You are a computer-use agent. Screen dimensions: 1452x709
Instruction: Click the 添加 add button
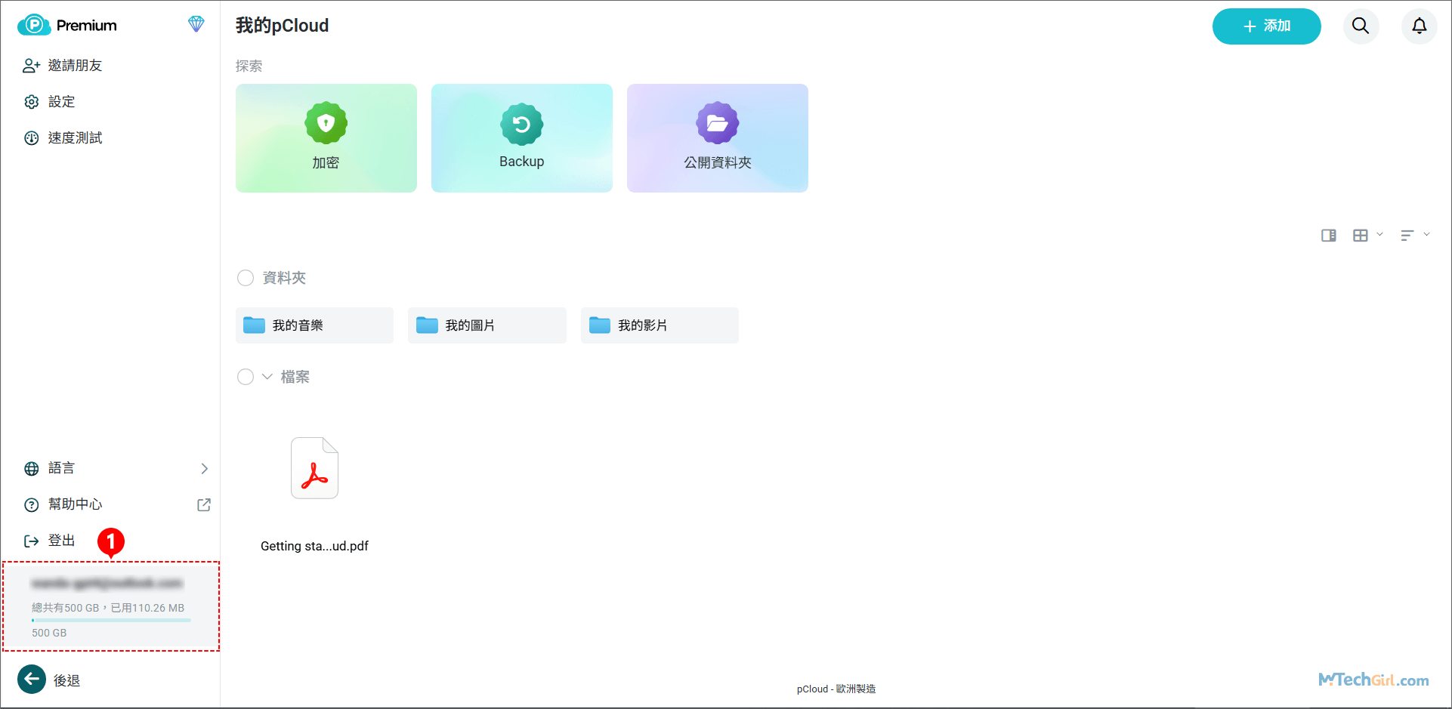pos(1267,26)
